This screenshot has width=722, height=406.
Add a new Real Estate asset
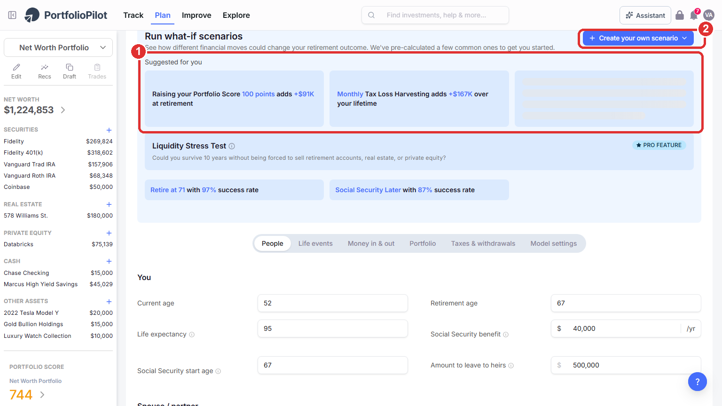109,204
